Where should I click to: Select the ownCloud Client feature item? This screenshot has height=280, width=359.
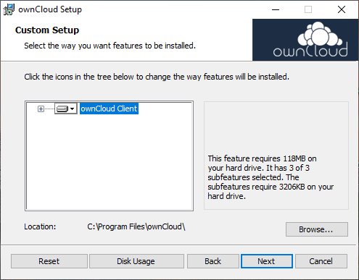(x=109, y=109)
